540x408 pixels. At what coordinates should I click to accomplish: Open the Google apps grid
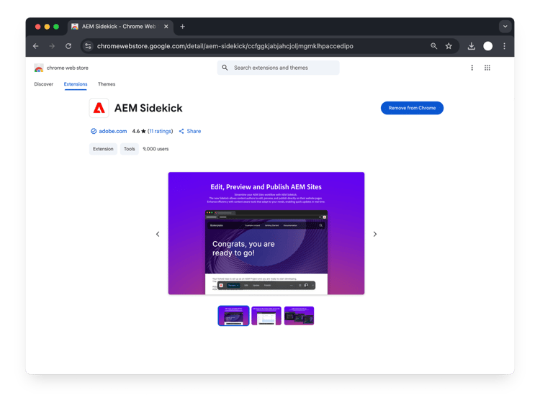point(487,68)
